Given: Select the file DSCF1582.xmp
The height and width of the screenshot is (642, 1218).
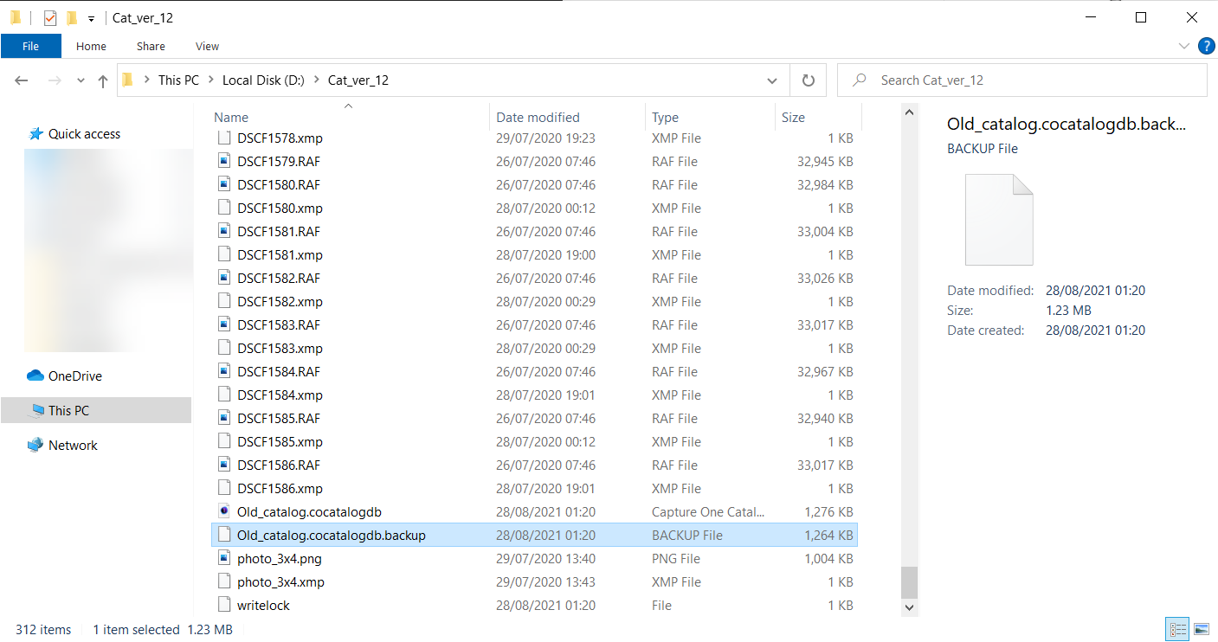Looking at the screenshot, I should click(280, 301).
